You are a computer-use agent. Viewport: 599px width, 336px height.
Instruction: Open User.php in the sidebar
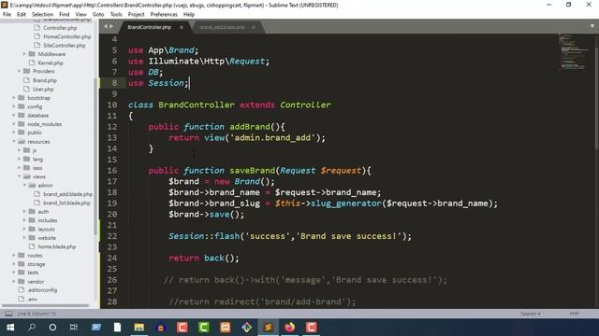pos(43,90)
